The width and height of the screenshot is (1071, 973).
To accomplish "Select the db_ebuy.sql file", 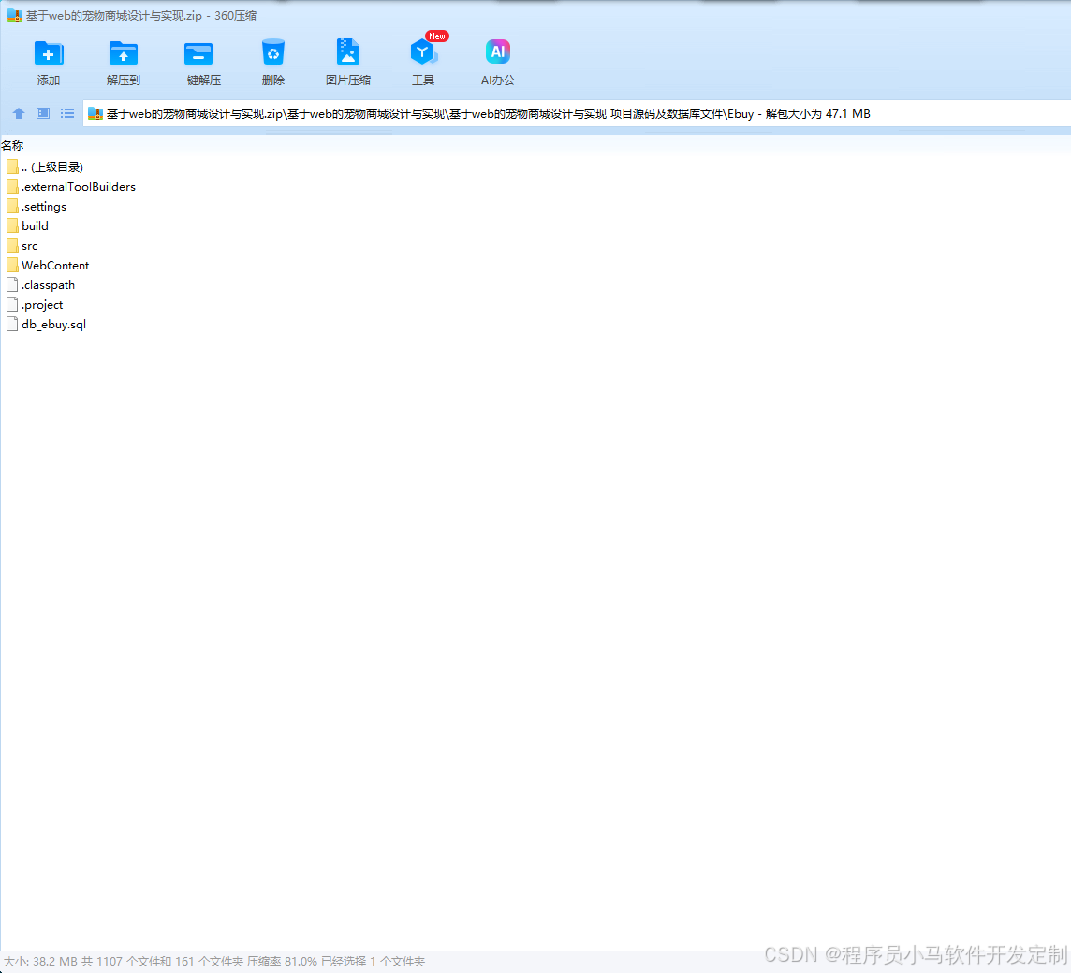I will [46, 325].
